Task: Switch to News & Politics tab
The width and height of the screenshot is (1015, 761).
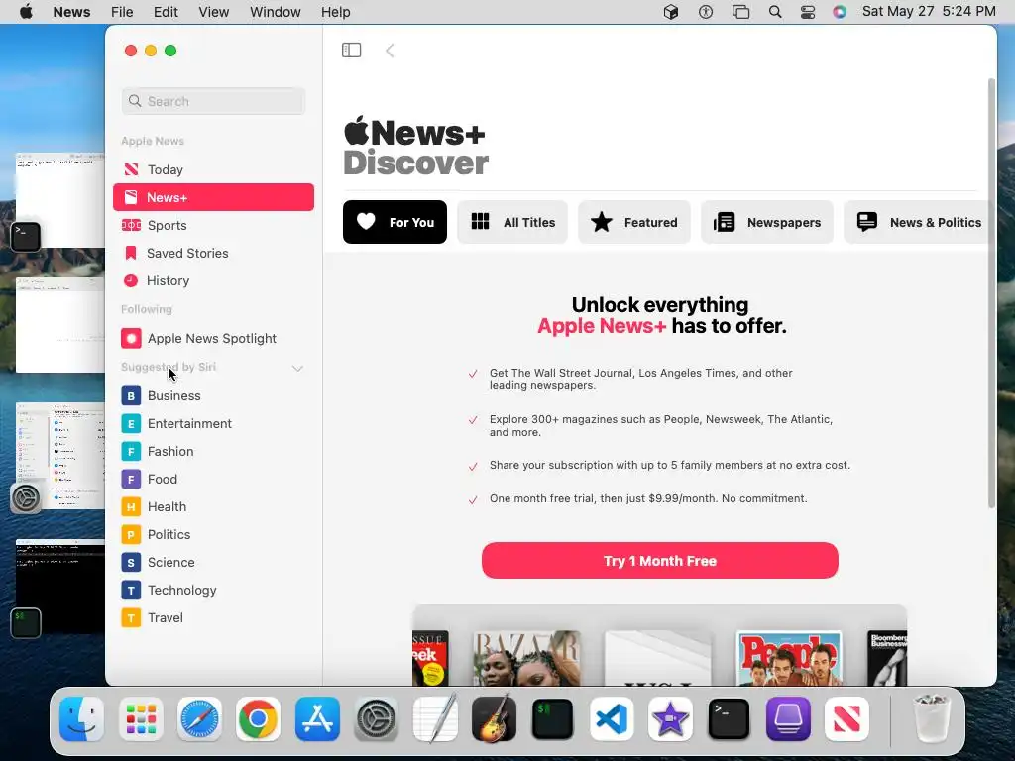Action: pyautogui.click(x=918, y=222)
